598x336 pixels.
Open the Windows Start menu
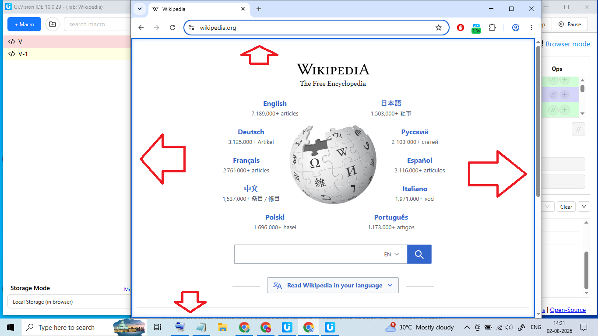tap(11, 327)
